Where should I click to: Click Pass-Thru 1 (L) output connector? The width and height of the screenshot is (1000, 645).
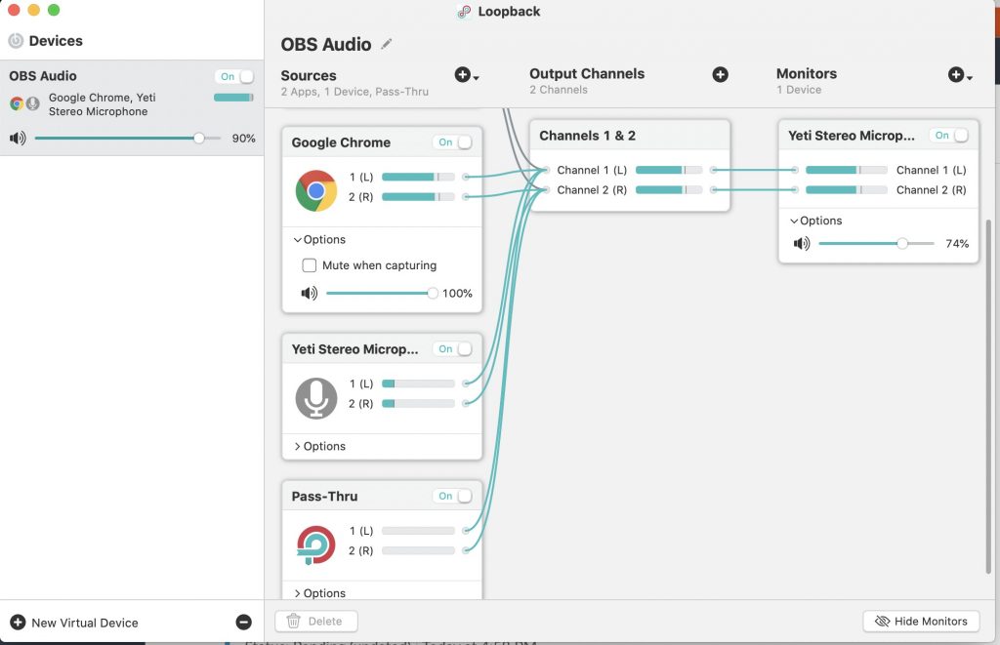[466, 530]
